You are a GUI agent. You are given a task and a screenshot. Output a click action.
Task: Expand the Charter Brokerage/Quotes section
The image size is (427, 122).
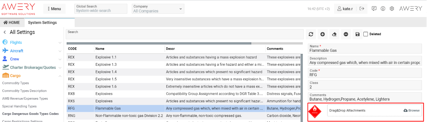click(x=60, y=68)
